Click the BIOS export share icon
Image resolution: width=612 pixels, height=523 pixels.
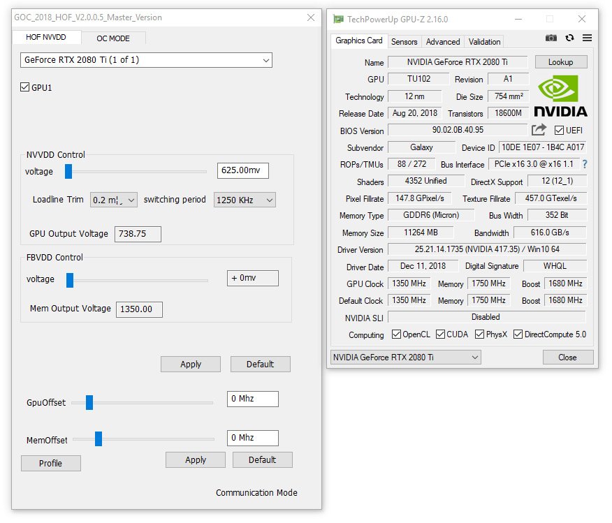point(539,130)
